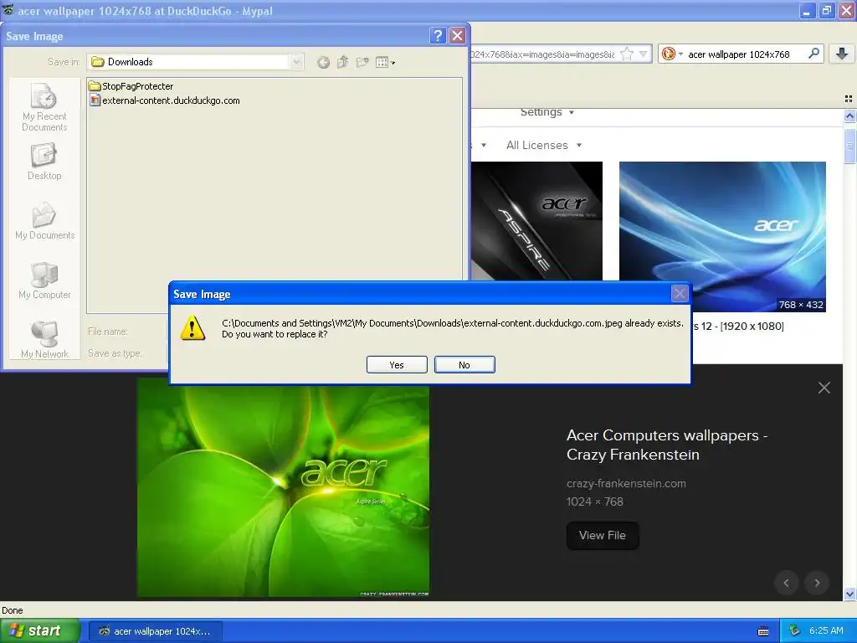The width and height of the screenshot is (857, 643).
Task: Click the clock showing 6:25 AM
Action: pos(826,631)
